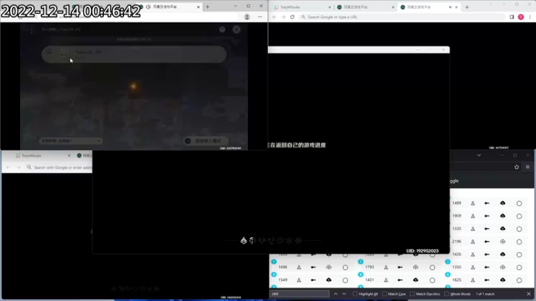536x301 pixels.
Task: Click the cloud icon in row 1793
Action: coord(415,267)
